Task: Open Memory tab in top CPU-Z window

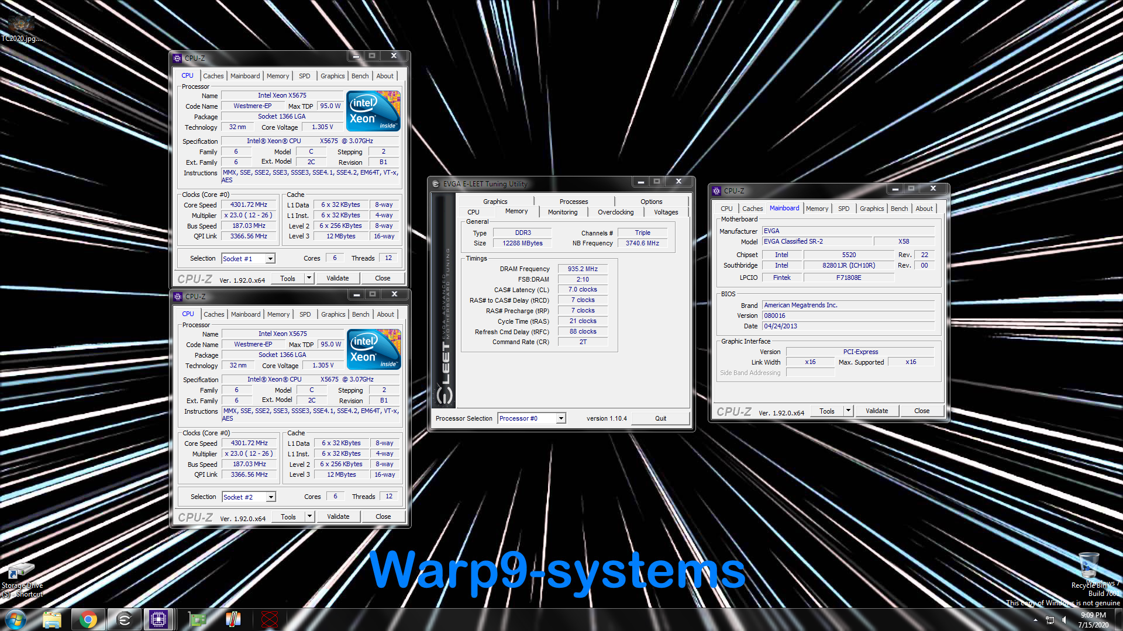Action: 278,76
